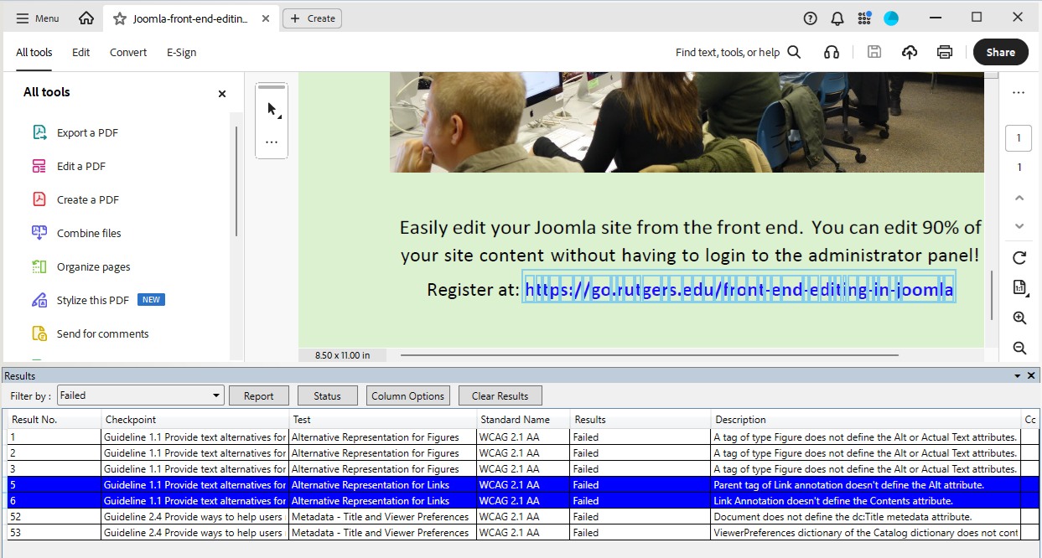This screenshot has height=558, width=1042.
Task: Open the Adobe apps grid icon
Action: tap(864, 18)
